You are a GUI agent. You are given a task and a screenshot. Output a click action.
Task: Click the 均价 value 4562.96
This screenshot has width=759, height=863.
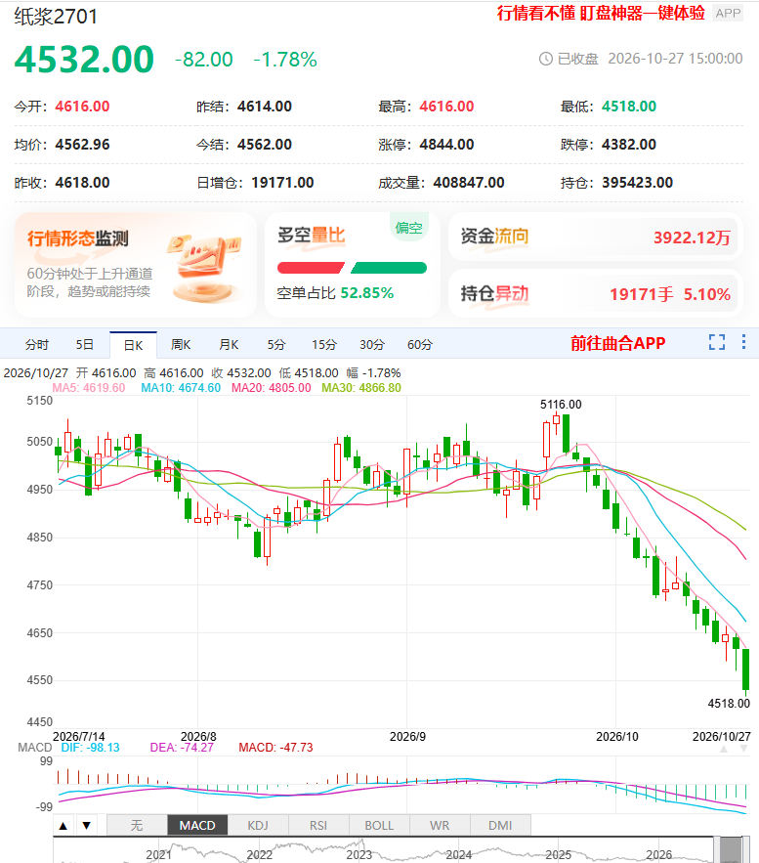[82, 145]
